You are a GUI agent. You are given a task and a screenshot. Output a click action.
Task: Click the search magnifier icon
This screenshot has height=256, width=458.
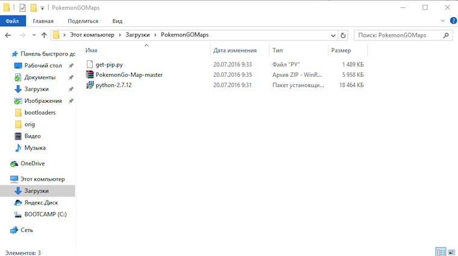pyautogui.click(x=446, y=35)
